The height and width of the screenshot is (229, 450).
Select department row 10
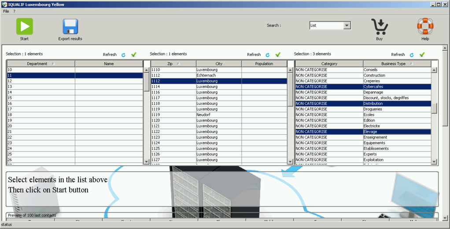[x=75, y=70]
